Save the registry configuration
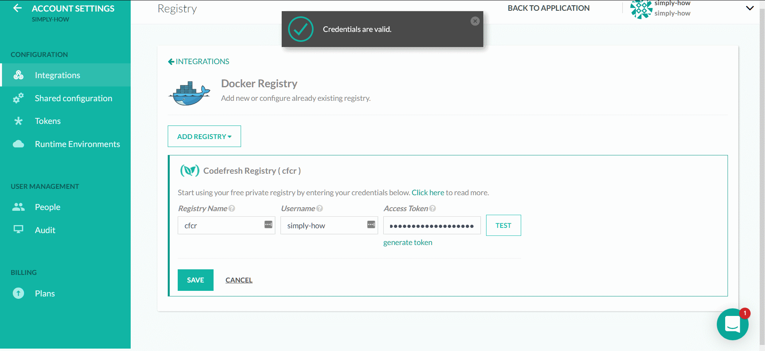This screenshot has height=351, width=765. pos(196,280)
